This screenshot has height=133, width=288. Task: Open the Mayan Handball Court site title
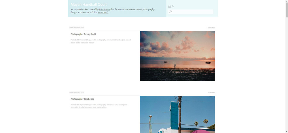(88, 5)
